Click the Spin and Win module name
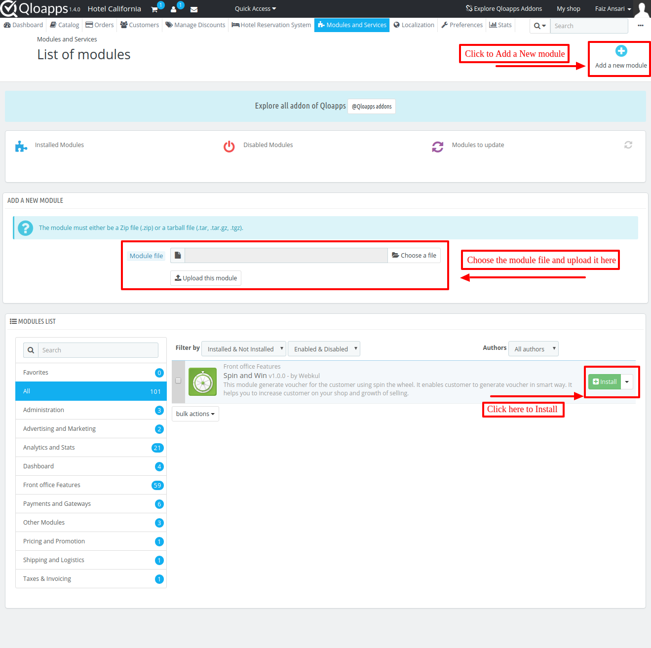 [x=245, y=376]
